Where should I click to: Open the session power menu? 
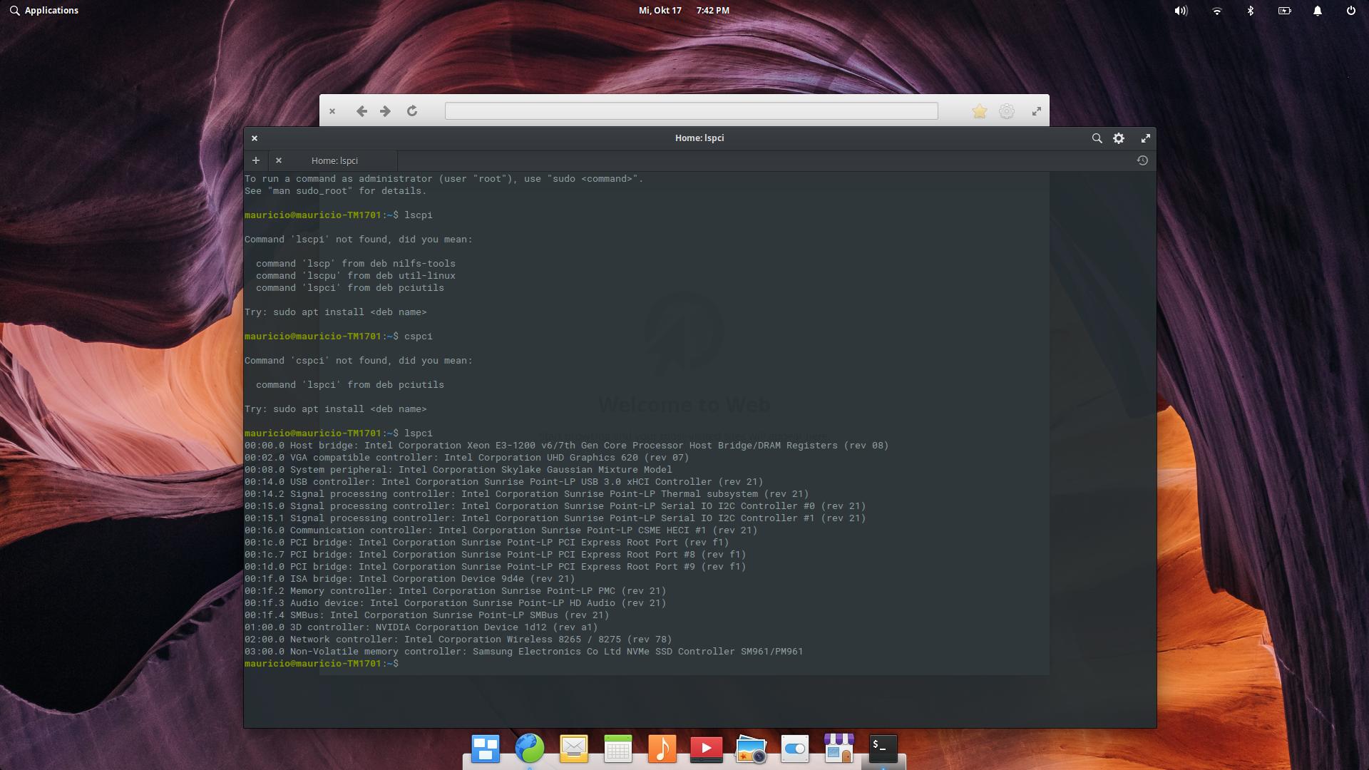[1350, 11]
